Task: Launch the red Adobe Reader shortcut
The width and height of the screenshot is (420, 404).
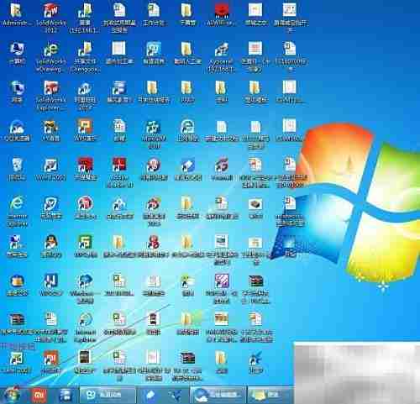Action: (119, 172)
